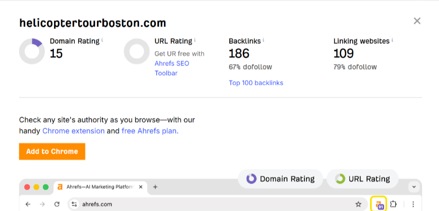Click the Domain Rating donut chart
Viewport: 439px width, 211px height.
click(x=32, y=52)
